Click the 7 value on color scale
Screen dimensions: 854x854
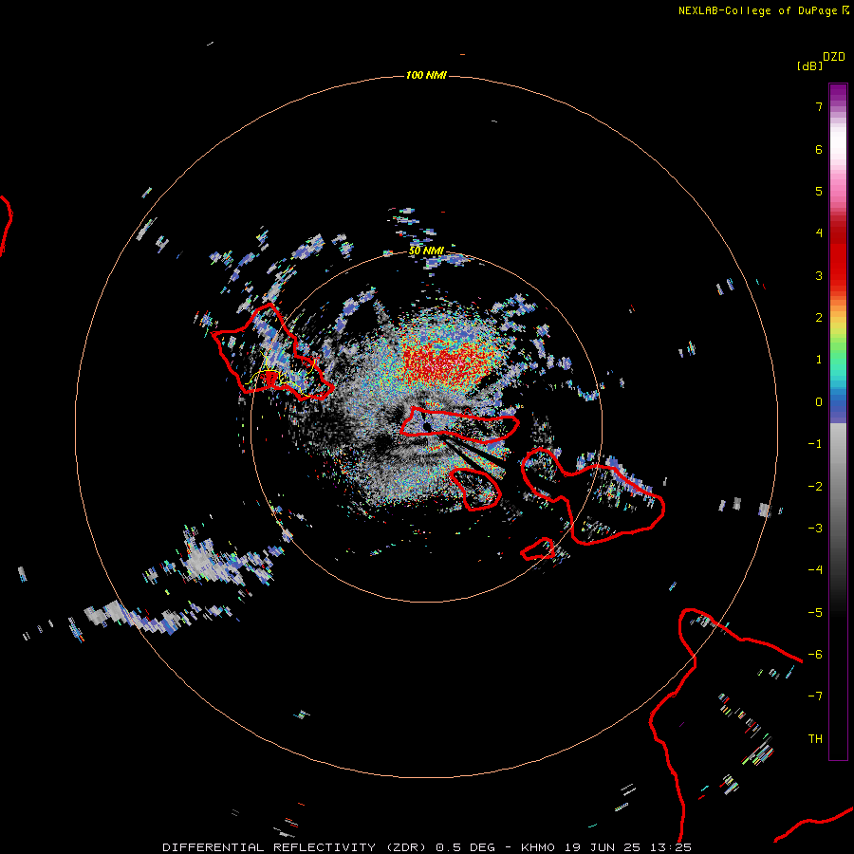[819, 106]
